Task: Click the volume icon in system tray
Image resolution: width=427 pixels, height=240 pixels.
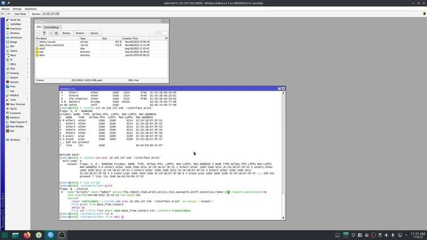Action: pos(386,235)
